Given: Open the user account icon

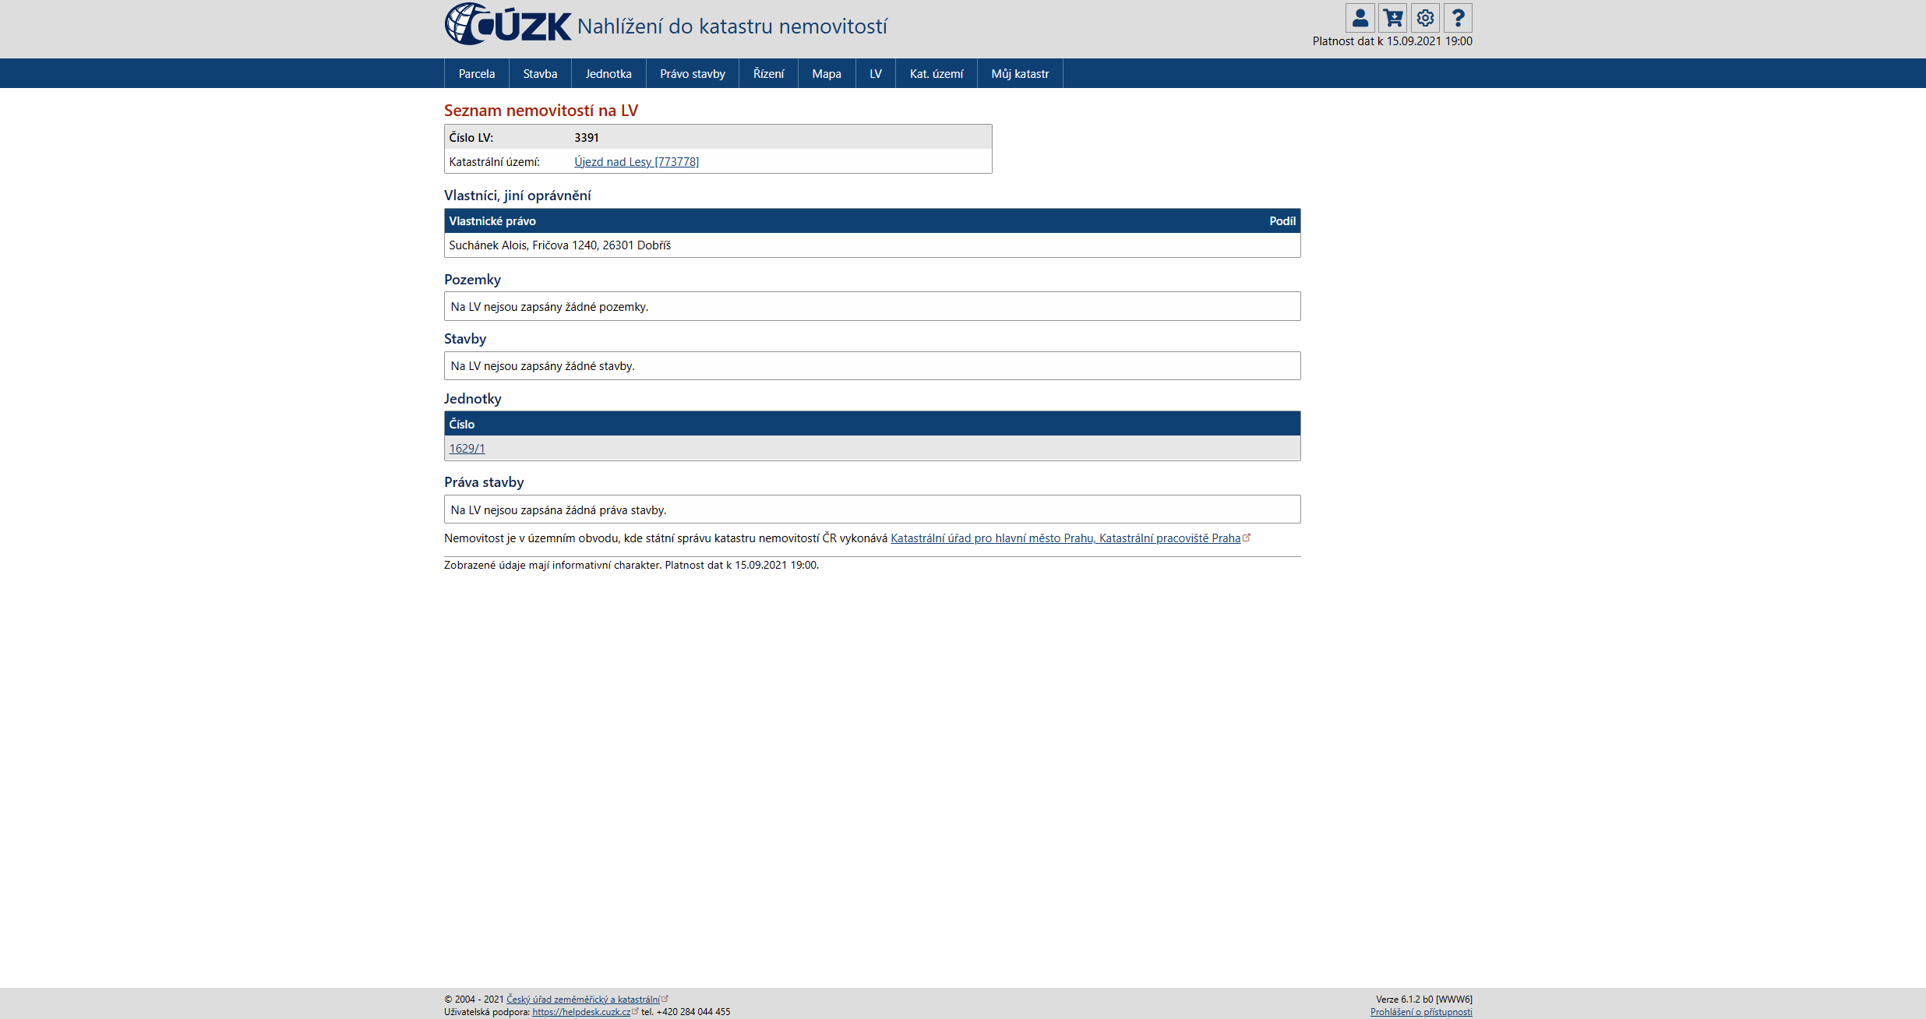Looking at the screenshot, I should [x=1360, y=18].
